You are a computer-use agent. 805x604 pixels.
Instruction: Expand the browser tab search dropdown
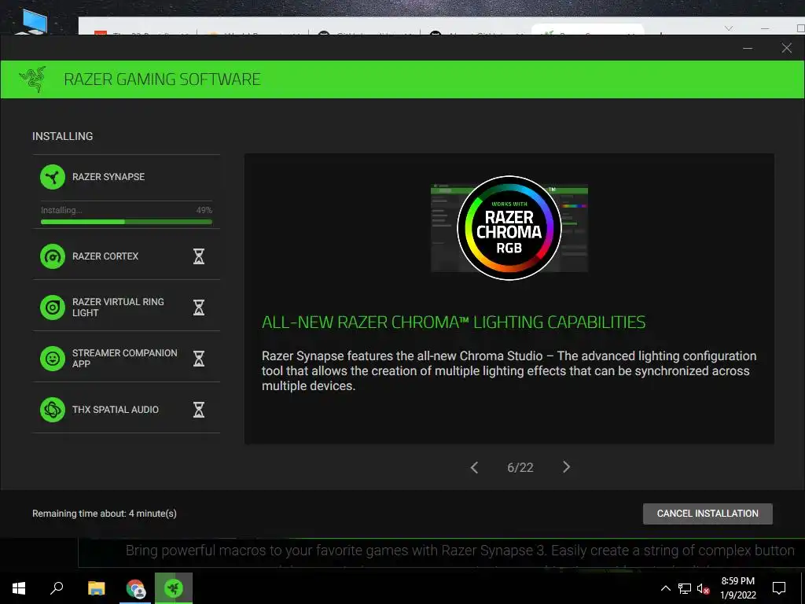(x=729, y=28)
